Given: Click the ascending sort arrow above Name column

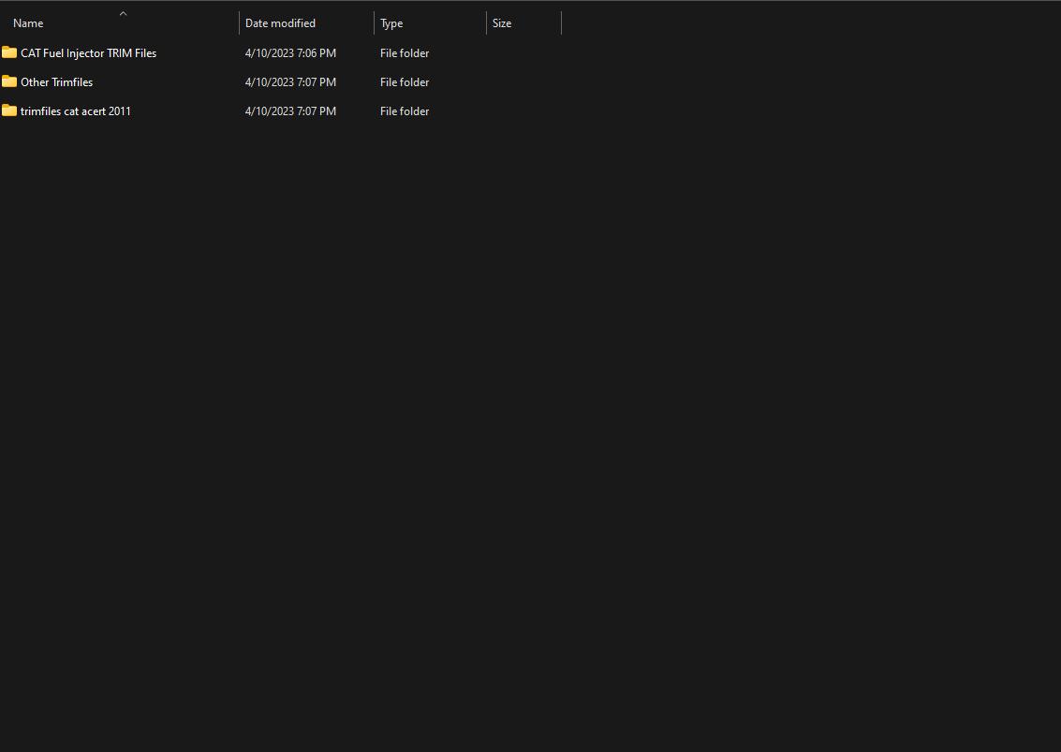Looking at the screenshot, I should tap(123, 14).
